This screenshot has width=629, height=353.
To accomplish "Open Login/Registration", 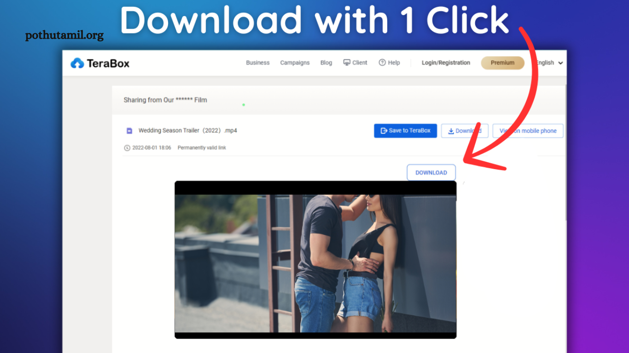I will [446, 63].
